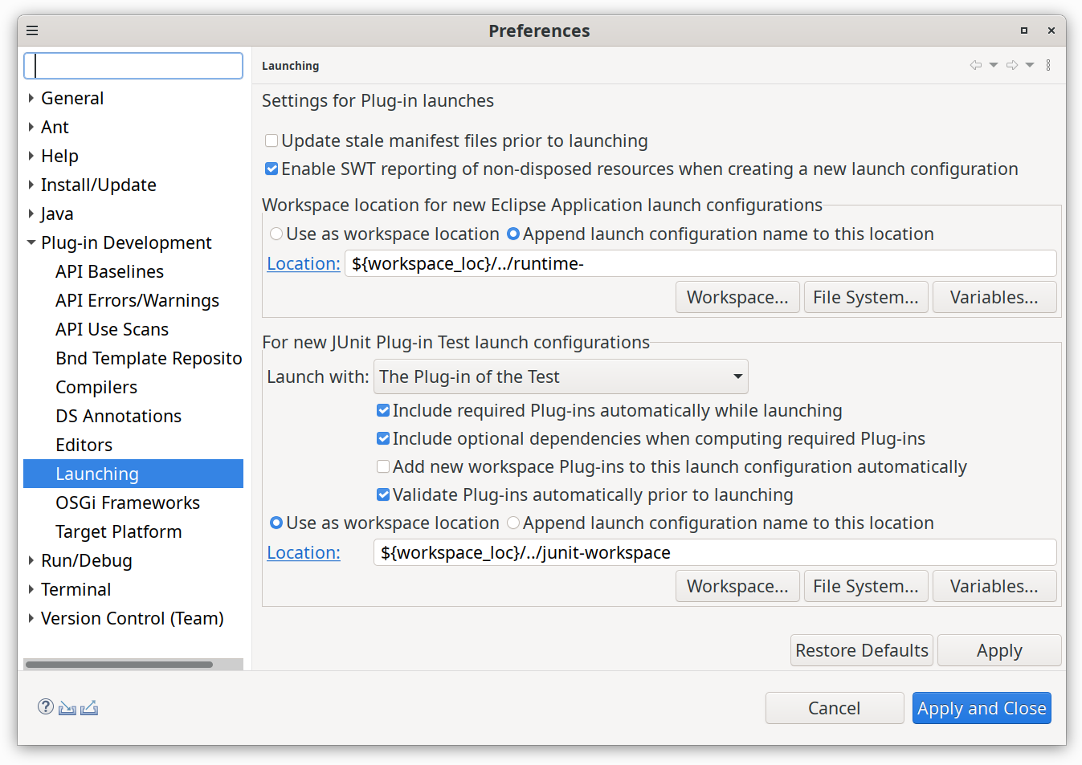The height and width of the screenshot is (765, 1082).
Task: Open the Launch with dropdown
Action: point(561,376)
